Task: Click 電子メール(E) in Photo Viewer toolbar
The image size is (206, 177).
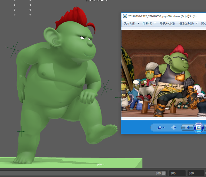Action: (x=167, y=23)
